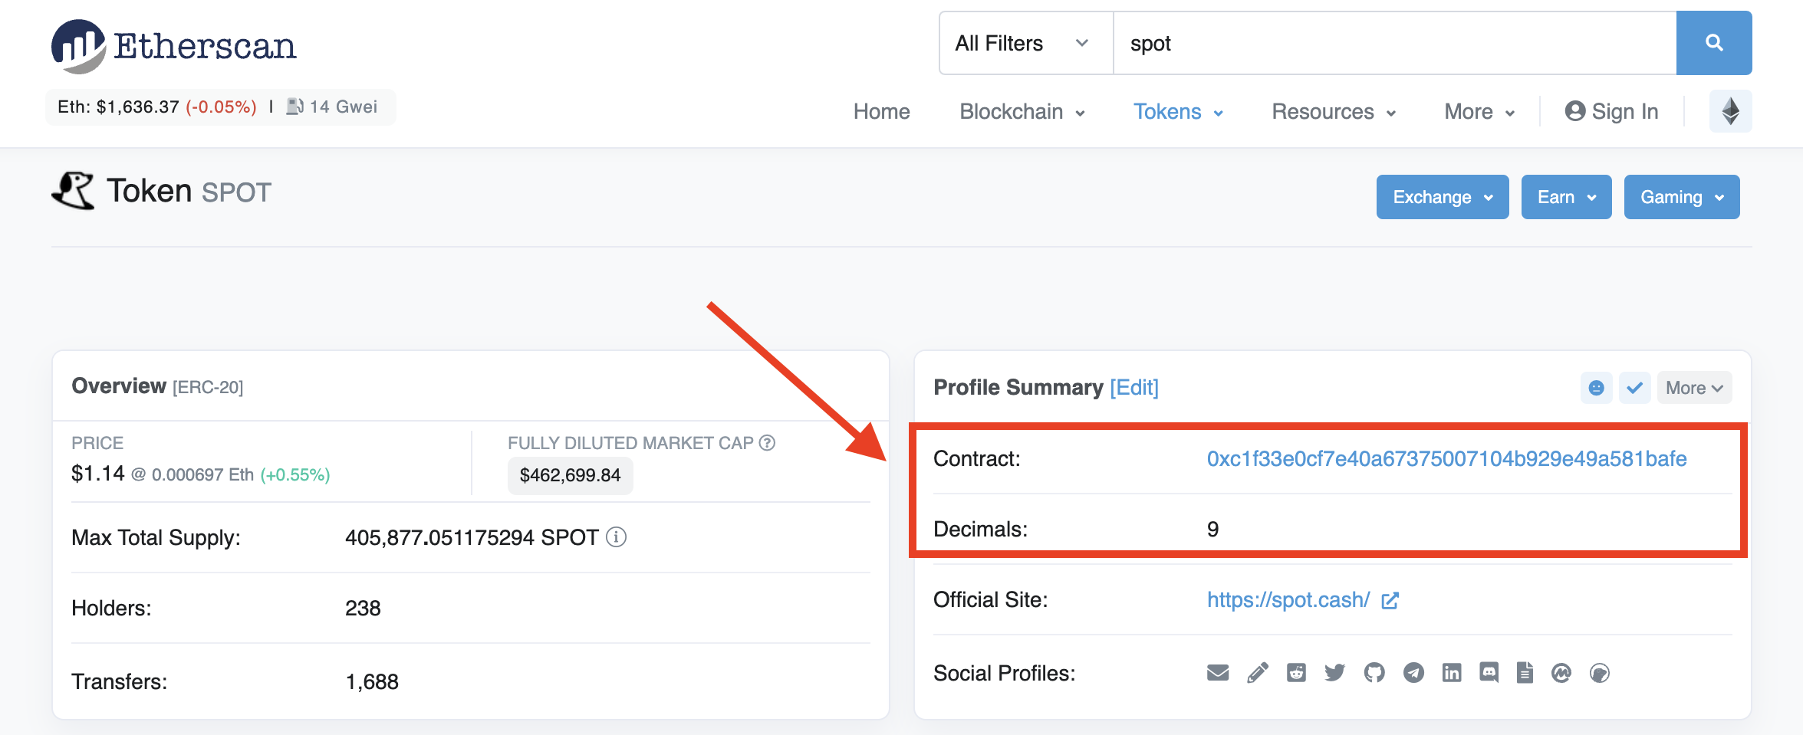Click the GitHub icon under Social Profiles
This screenshot has width=1803, height=735.
pos(1374,673)
